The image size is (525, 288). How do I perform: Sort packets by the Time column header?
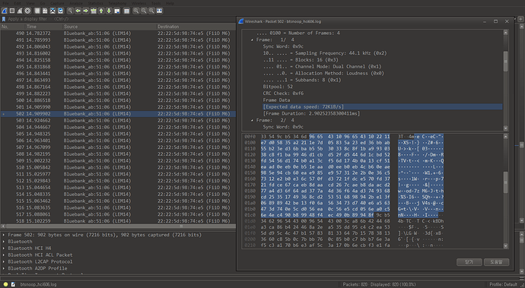tap(44, 27)
